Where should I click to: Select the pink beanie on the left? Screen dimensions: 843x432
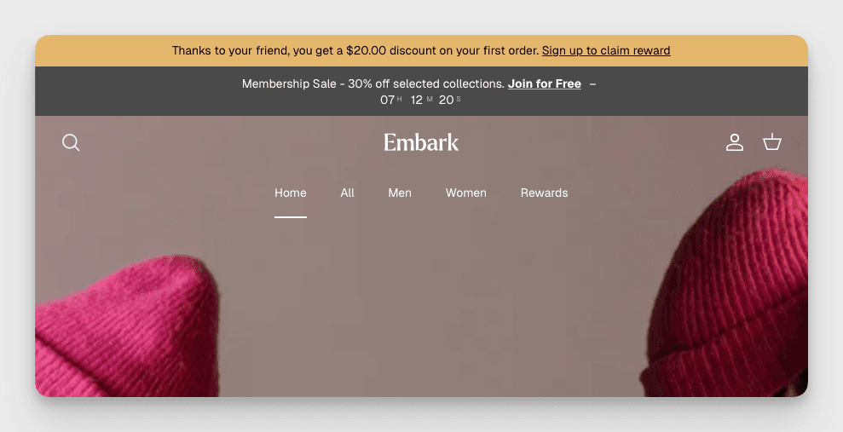128,332
